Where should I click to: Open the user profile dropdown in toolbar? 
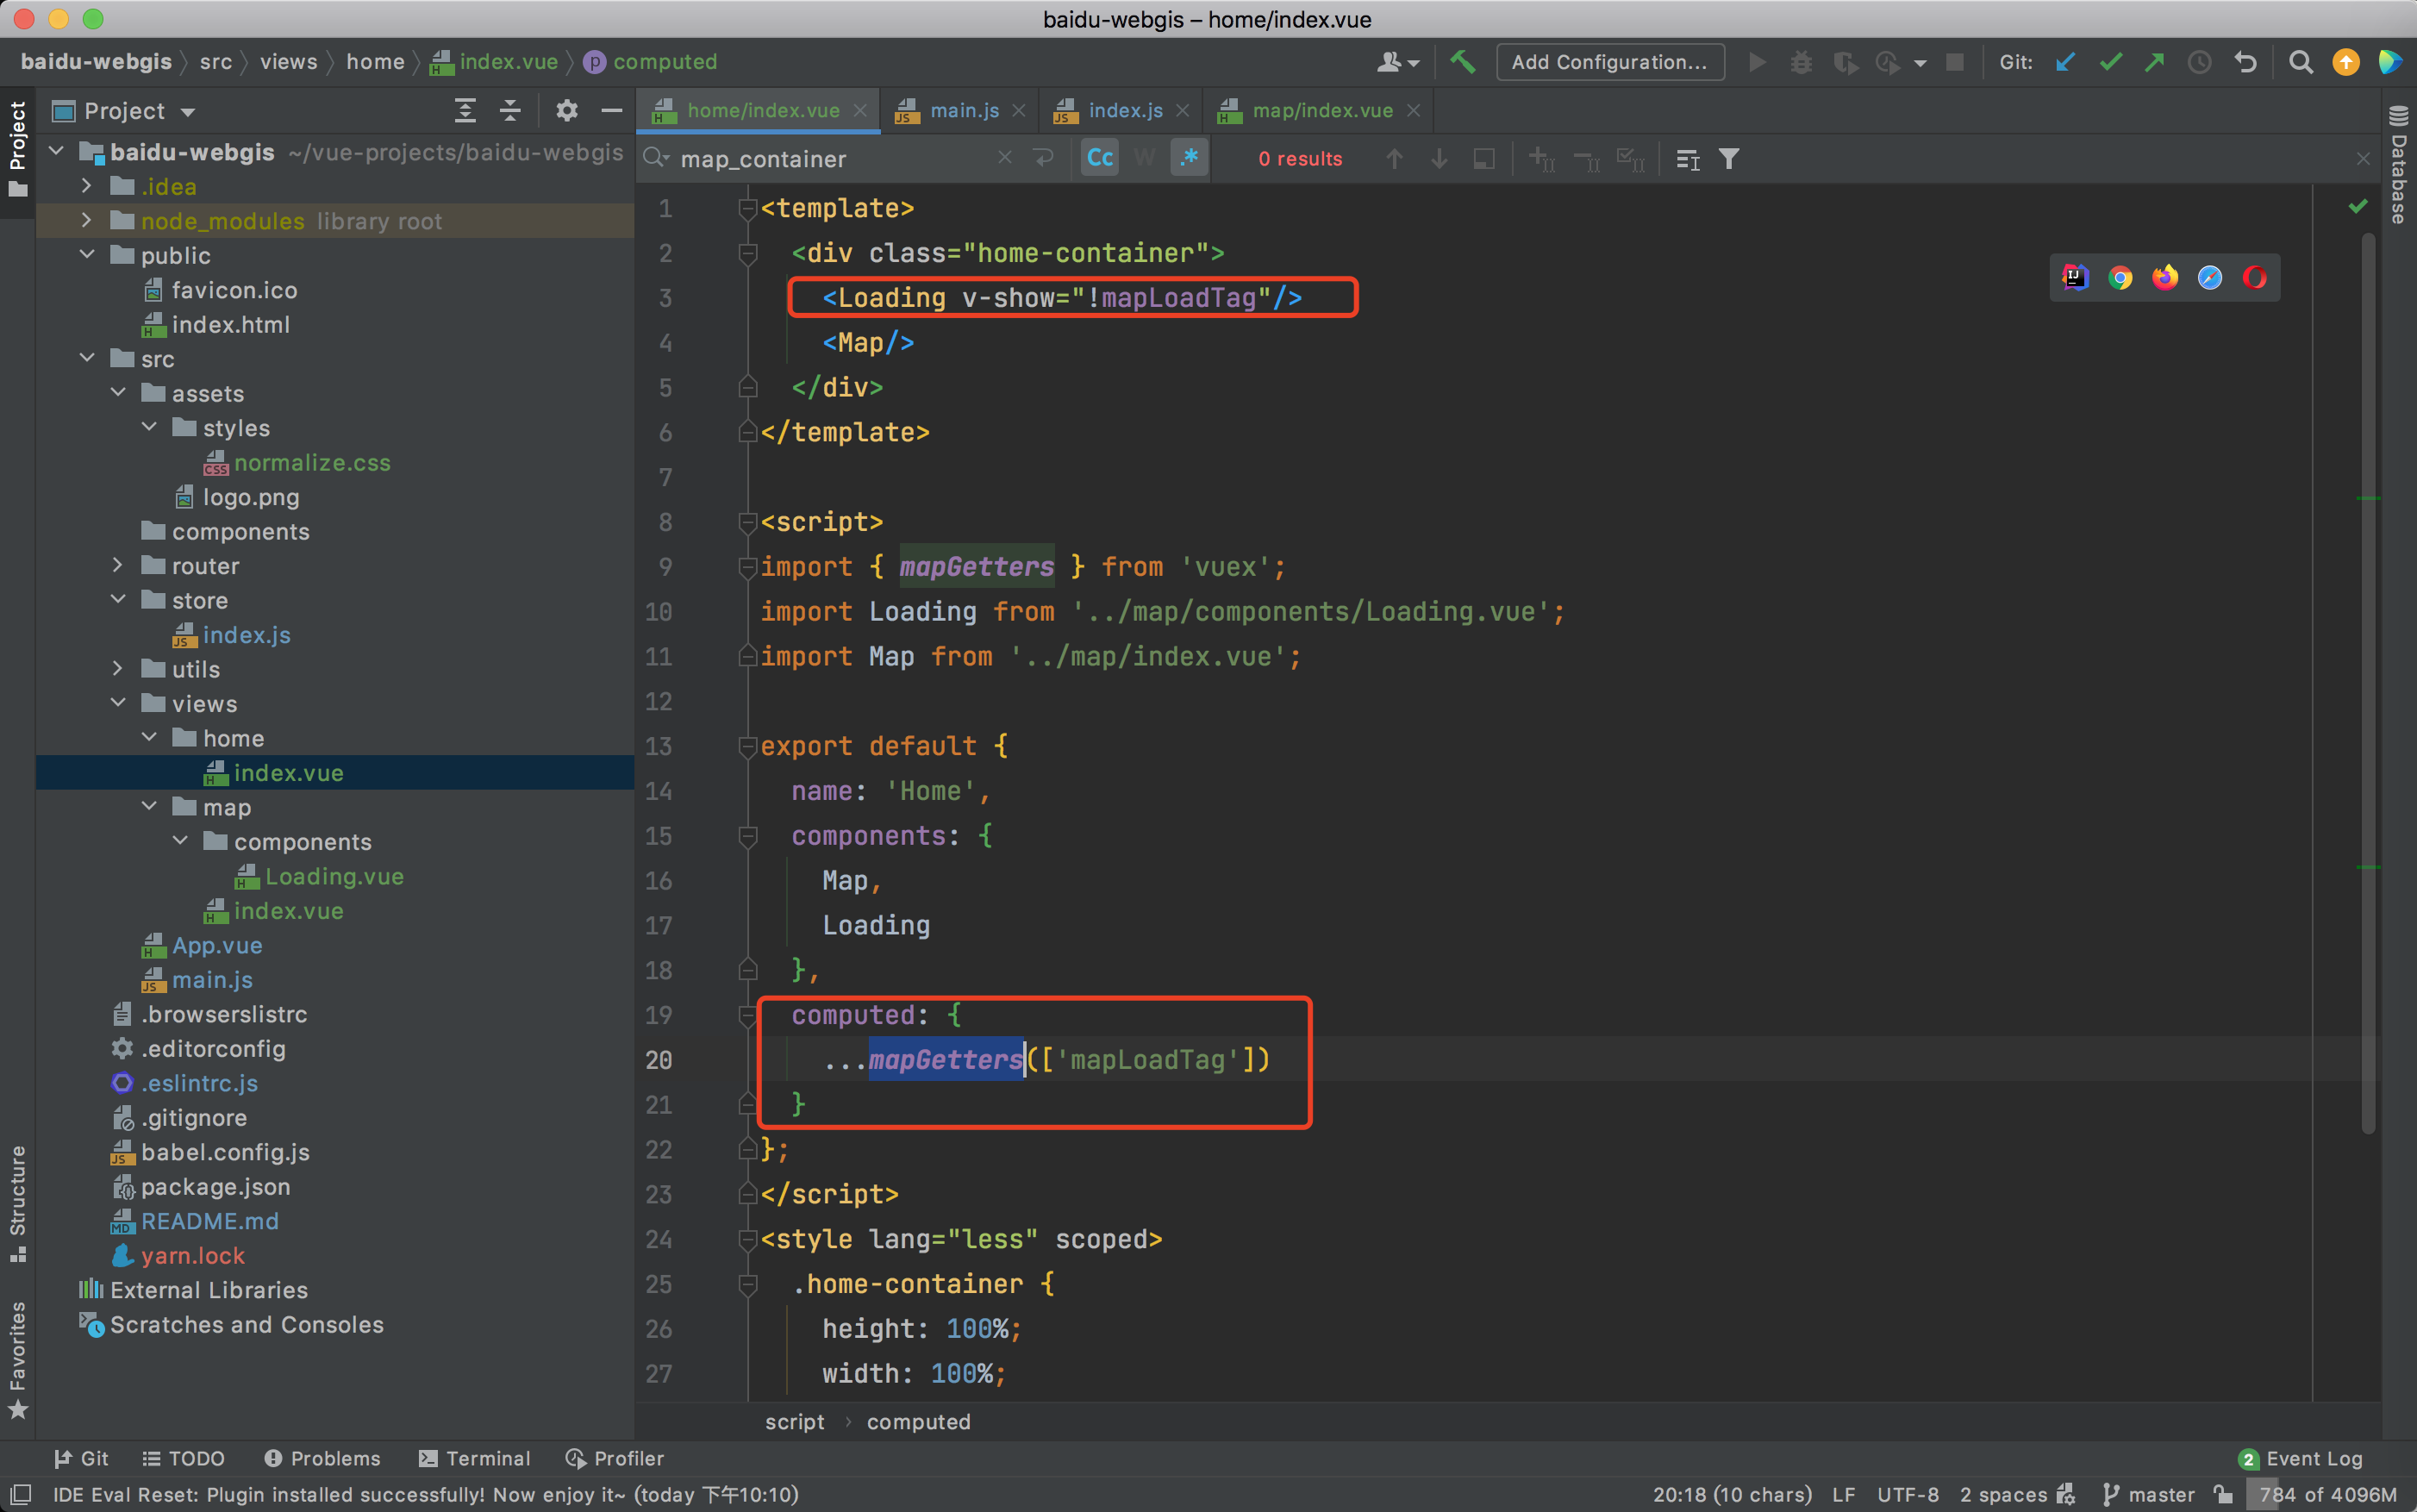pos(1397,62)
